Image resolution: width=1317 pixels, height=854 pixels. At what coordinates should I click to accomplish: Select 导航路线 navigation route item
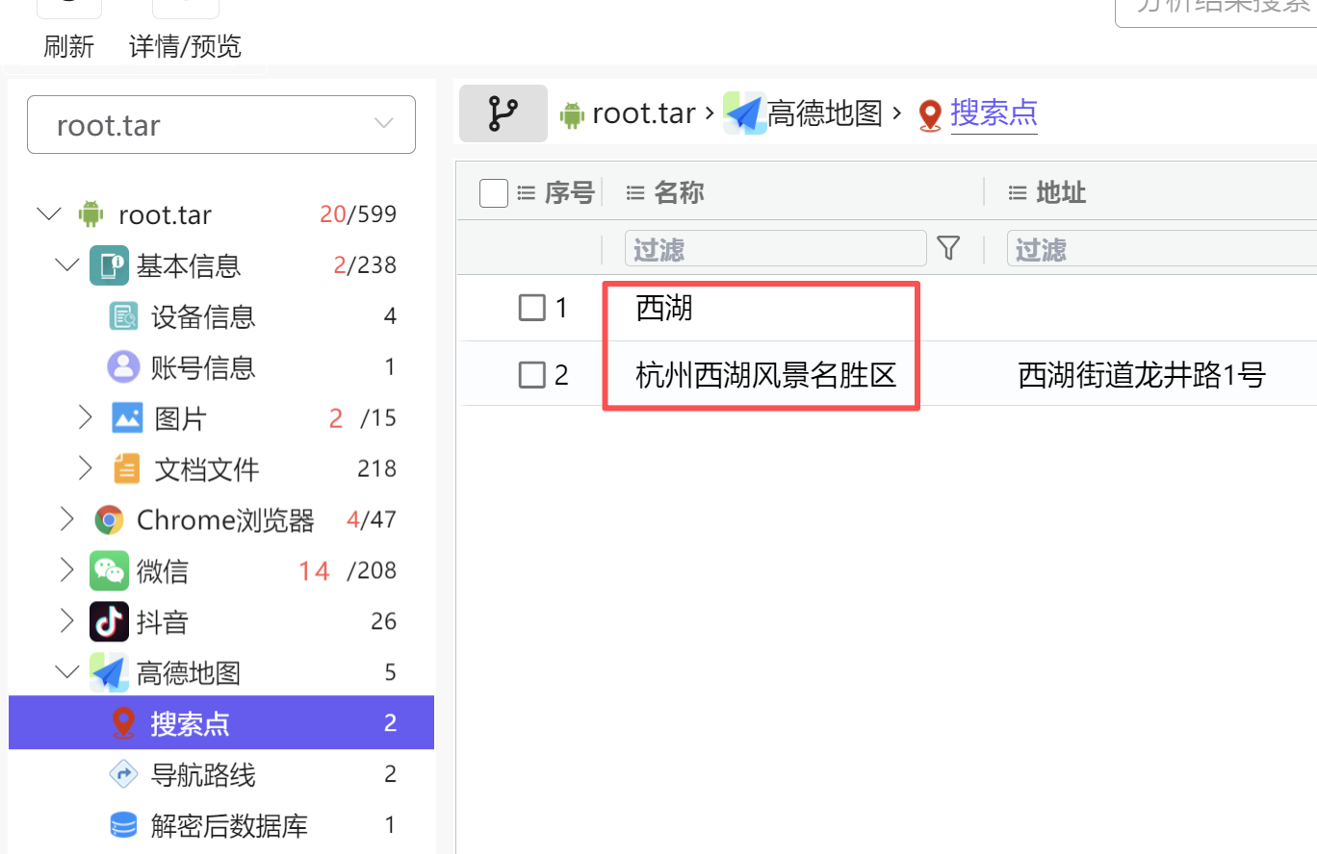point(202,774)
